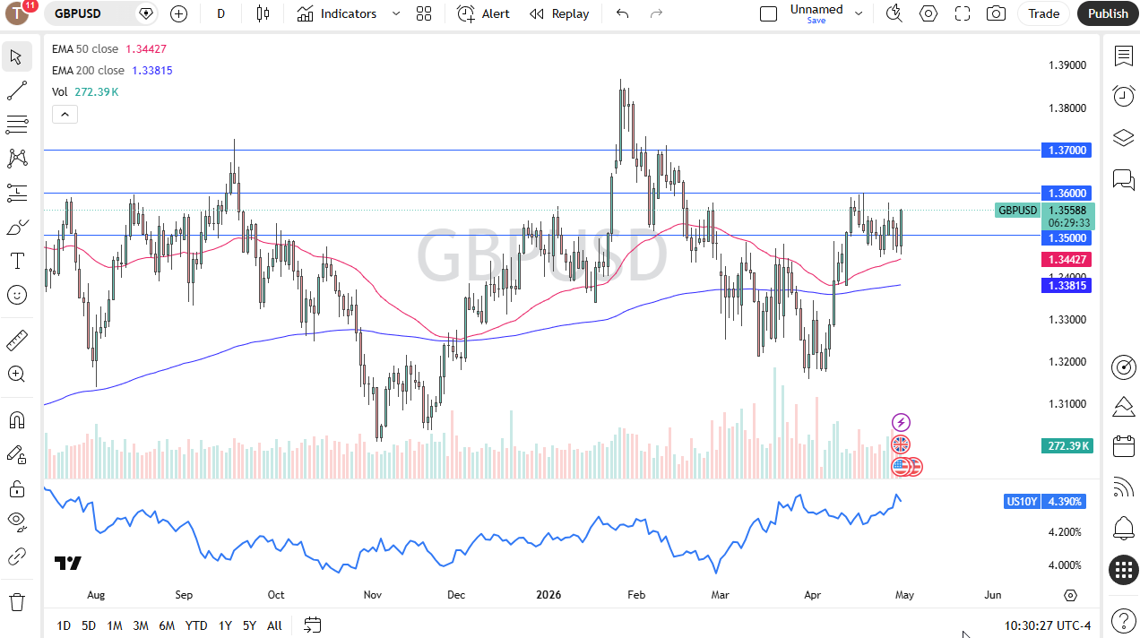The height and width of the screenshot is (638, 1140).
Task: Collapse the indicator legend chevron
Action: 65,114
